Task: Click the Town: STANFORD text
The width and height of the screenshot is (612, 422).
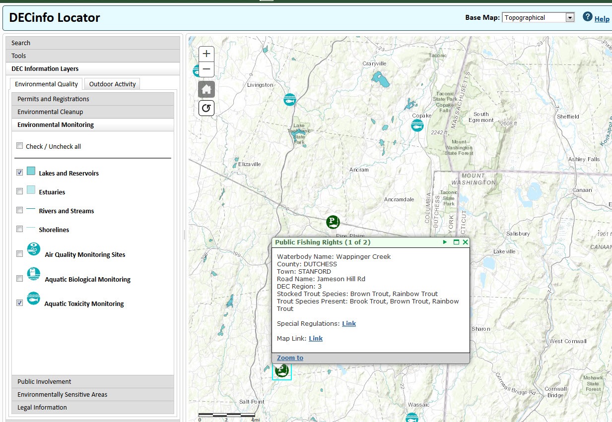Action: (304, 271)
